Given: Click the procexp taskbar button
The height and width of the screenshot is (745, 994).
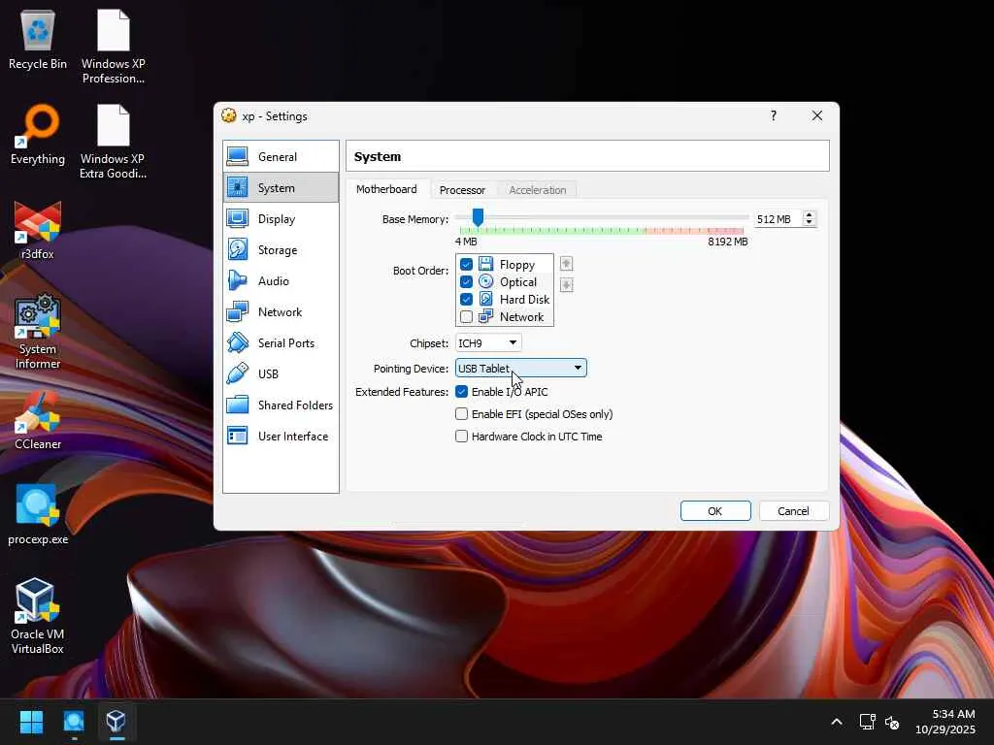Looking at the screenshot, I should 74,721.
